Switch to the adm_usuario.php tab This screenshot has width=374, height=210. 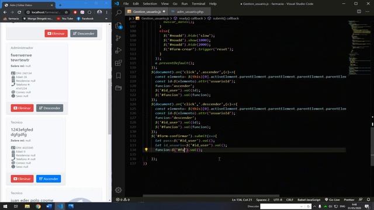(189, 12)
